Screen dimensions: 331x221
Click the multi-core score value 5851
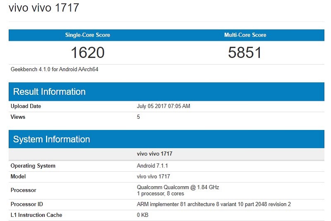pyautogui.click(x=245, y=52)
